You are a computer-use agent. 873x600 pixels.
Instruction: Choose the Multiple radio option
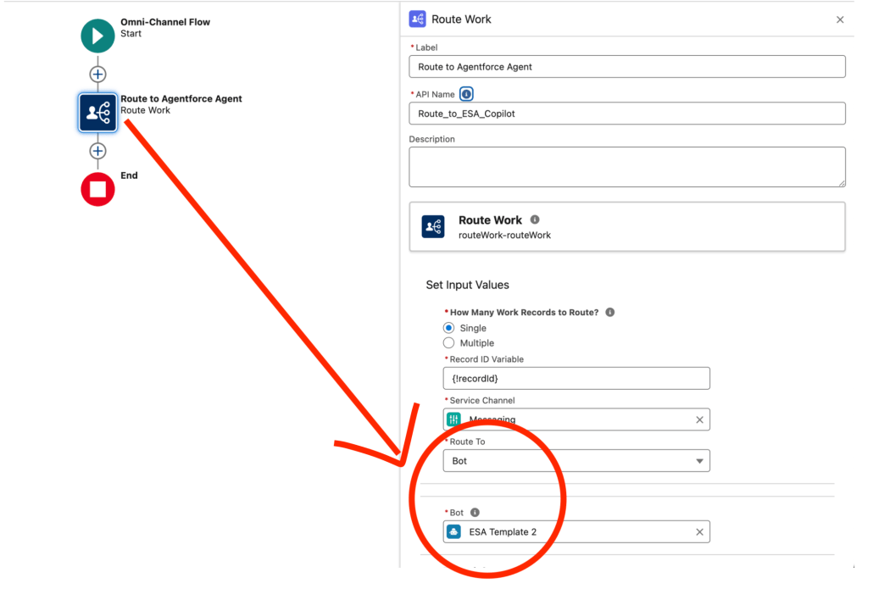[449, 343]
